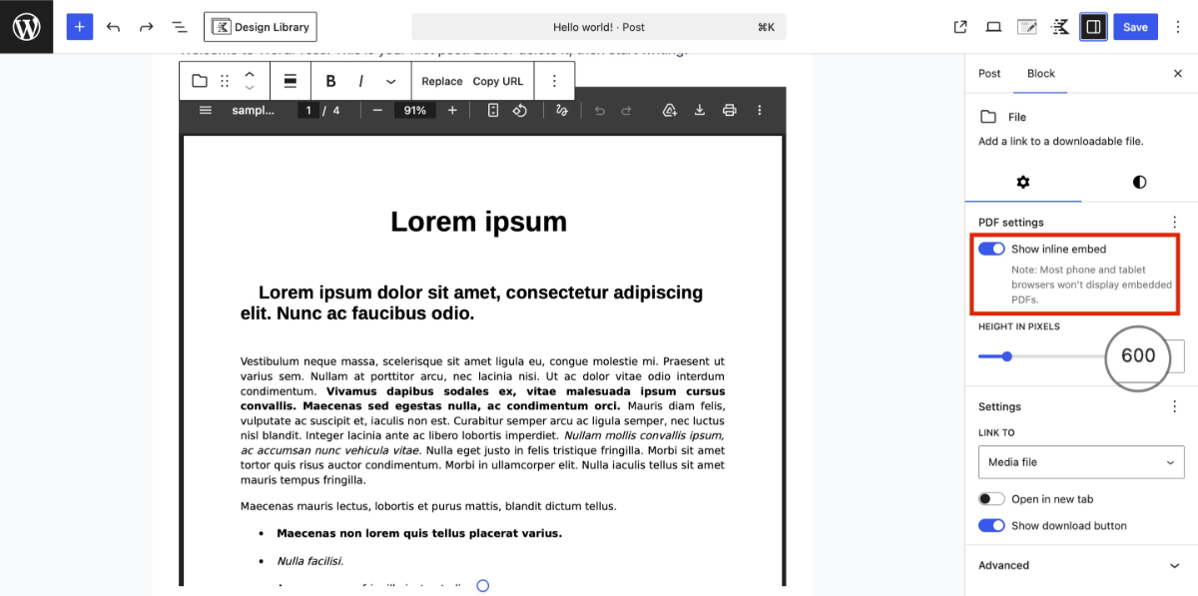Viewport: 1198px width, 596px height.
Task: Move the File block down
Action: point(251,89)
